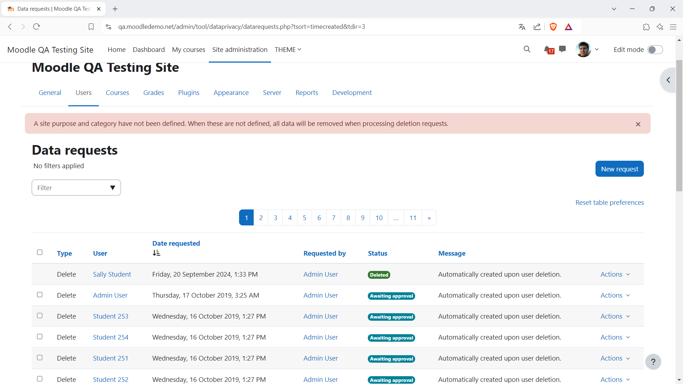Open the tab search chevron

[614, 9]
